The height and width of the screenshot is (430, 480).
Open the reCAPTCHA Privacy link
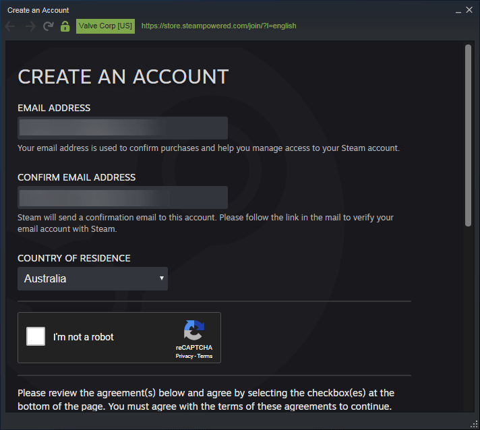pos(184,356)
